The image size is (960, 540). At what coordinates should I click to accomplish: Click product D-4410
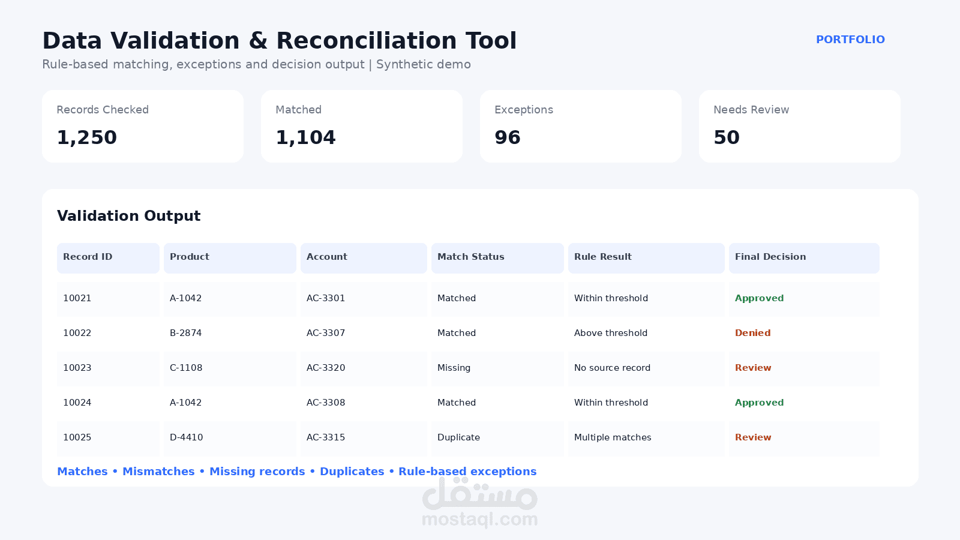[187, 437]
